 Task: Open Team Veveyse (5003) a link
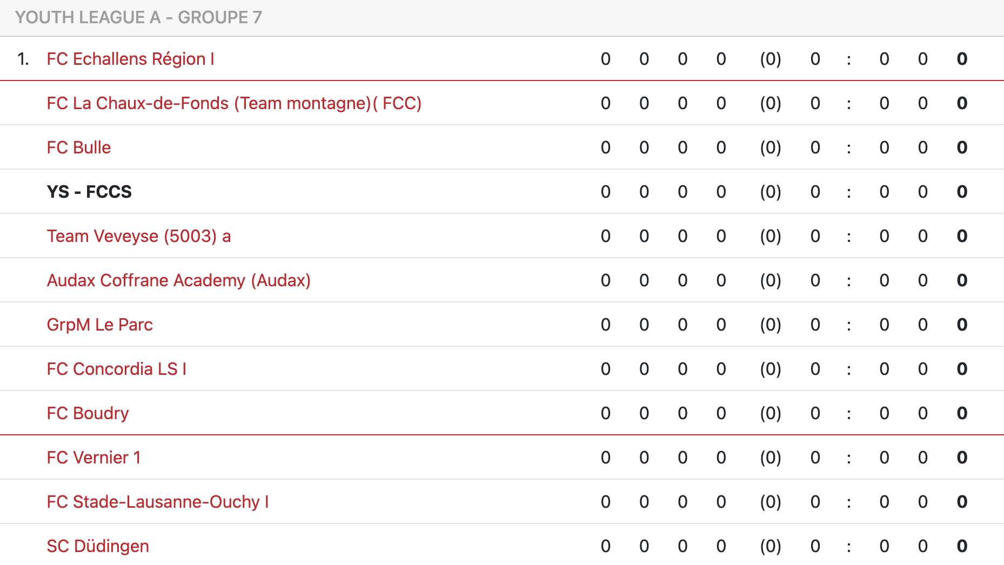[138, 236]
